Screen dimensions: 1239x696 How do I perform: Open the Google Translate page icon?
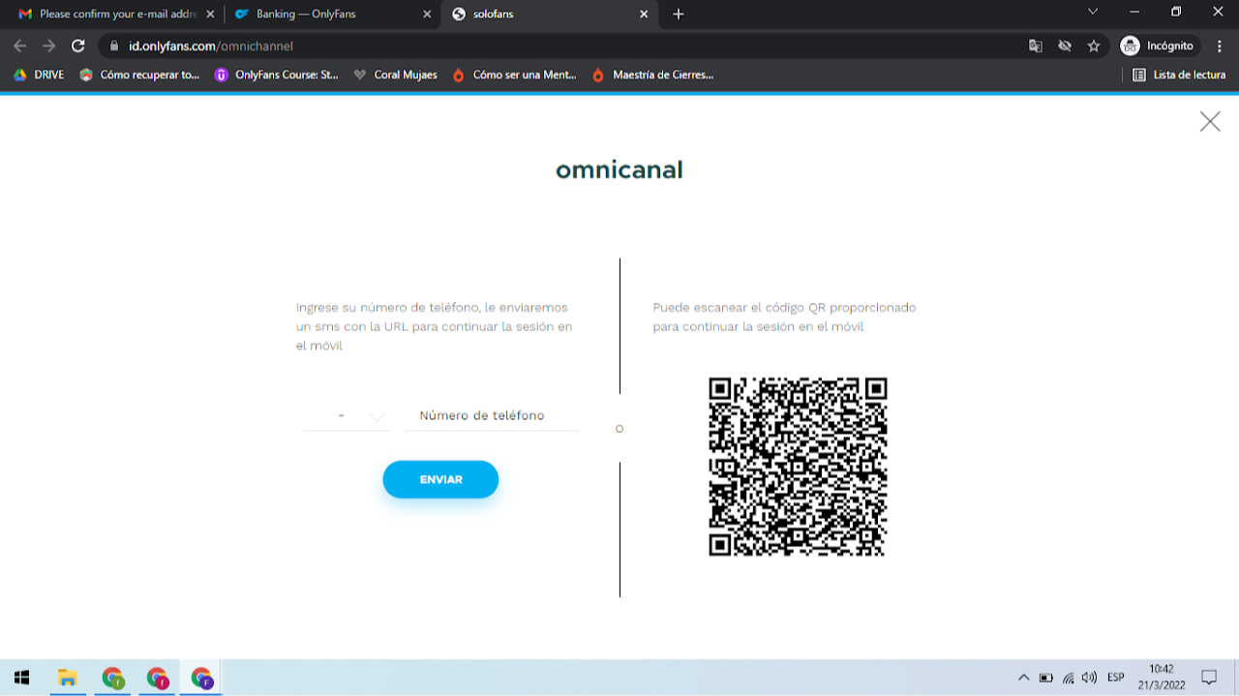pyautogui.click(x=1036, y=45)
